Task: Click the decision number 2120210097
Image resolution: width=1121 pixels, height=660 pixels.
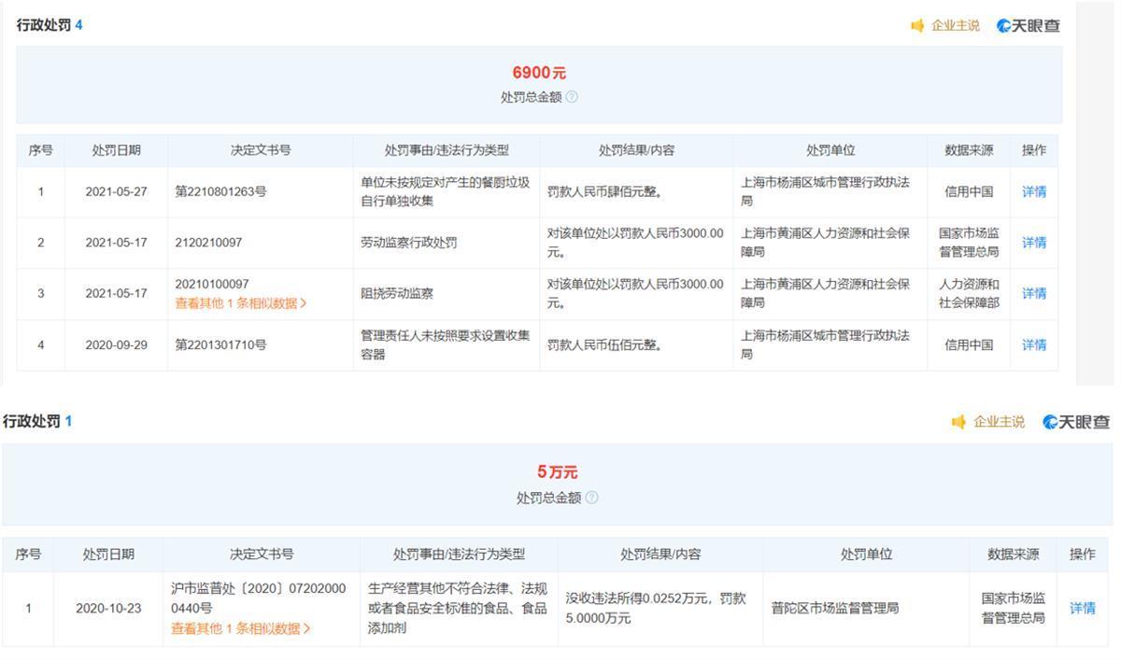Action: point(208,243)
